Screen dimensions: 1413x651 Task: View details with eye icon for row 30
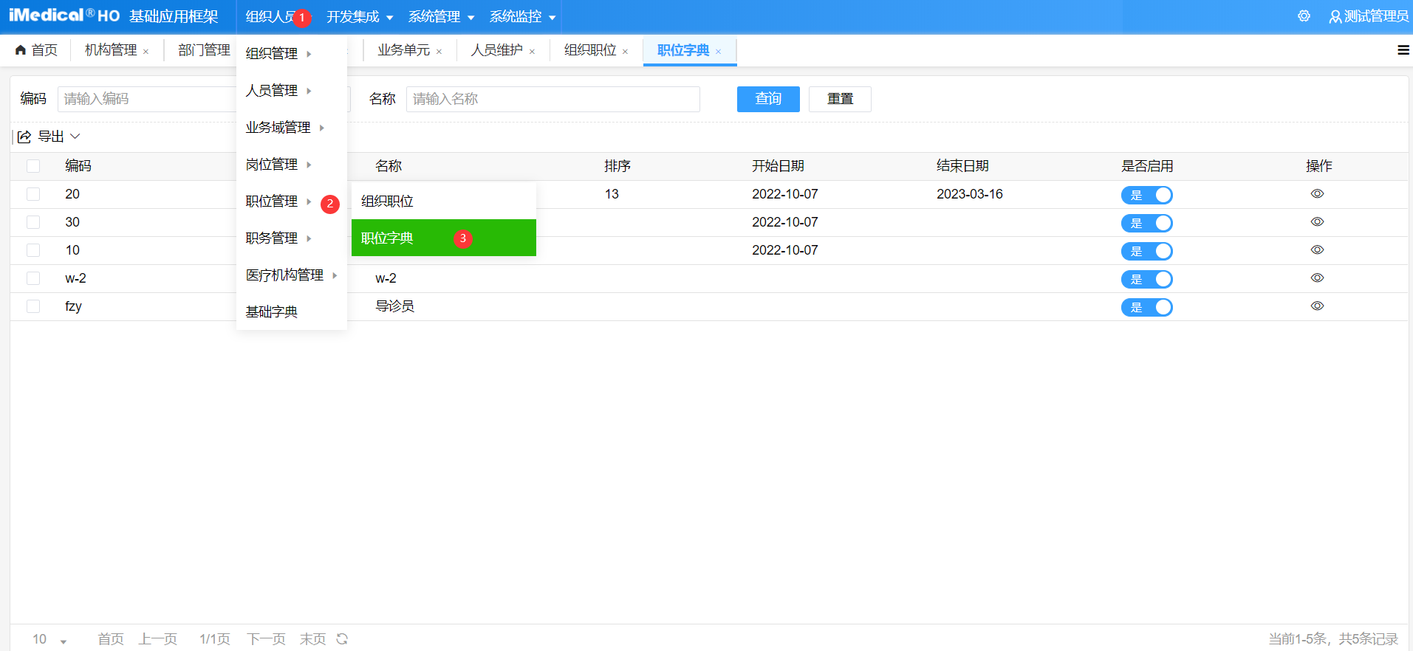1317,222
